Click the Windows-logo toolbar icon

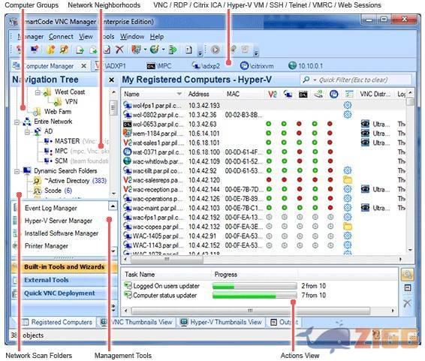pyautogui.click(x=136, y=50)
